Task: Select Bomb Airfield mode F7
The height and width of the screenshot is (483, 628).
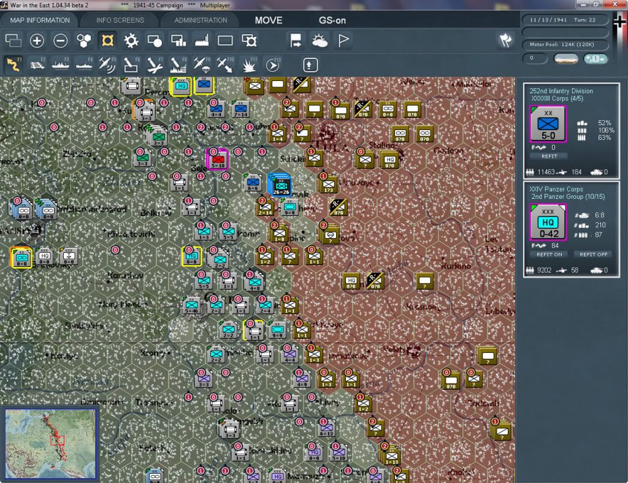Action: [x=155, y=64]
